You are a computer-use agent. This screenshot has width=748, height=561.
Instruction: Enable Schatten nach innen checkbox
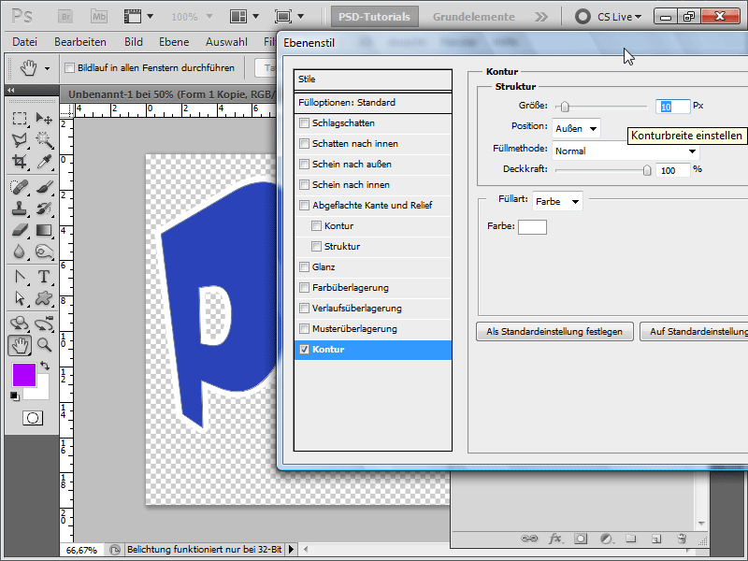(304, 144)
